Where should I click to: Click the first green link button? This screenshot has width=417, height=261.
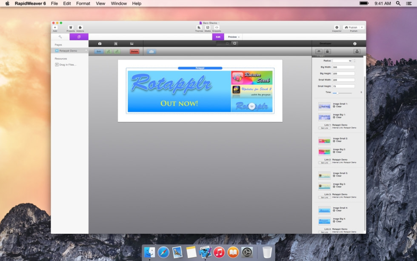click(x=109, y=52)
